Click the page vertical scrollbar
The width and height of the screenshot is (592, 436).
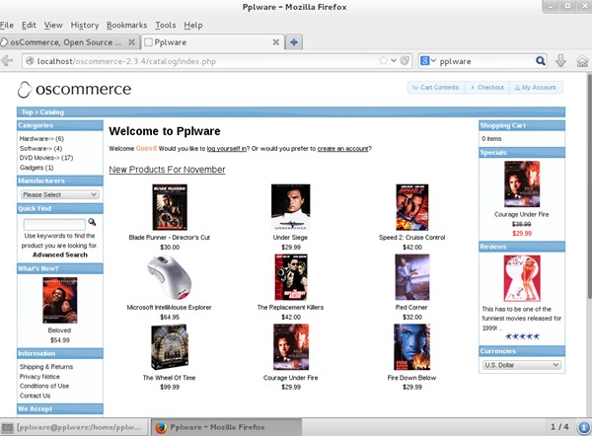[x=589, y=186]
